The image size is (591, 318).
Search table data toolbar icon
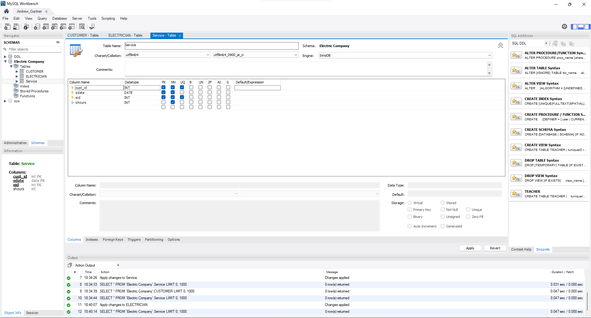point(82,27)
